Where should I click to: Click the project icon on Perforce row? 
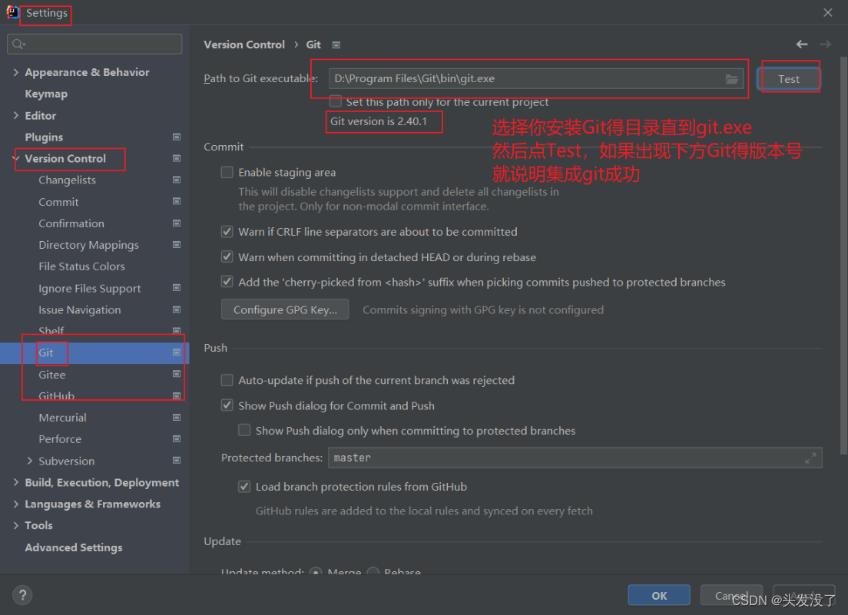[x=177, y=439]
